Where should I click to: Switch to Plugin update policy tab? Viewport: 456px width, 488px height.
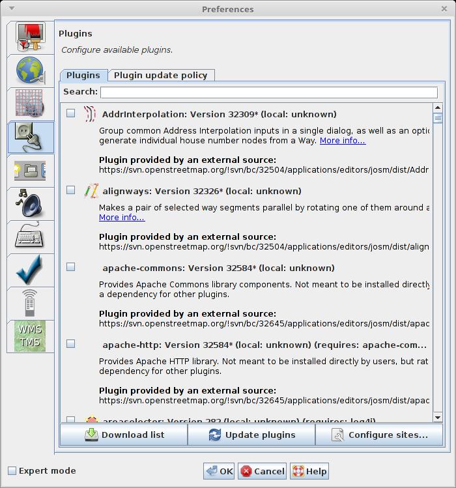pos(160,75)
